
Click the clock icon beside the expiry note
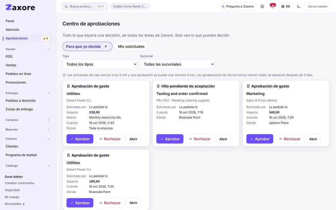tap(64, 75)
